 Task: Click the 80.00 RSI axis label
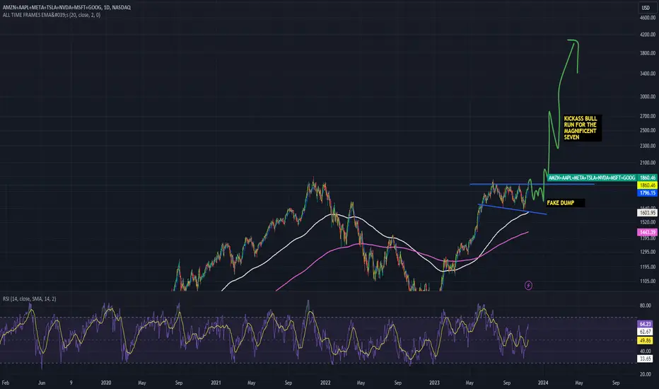646,306
